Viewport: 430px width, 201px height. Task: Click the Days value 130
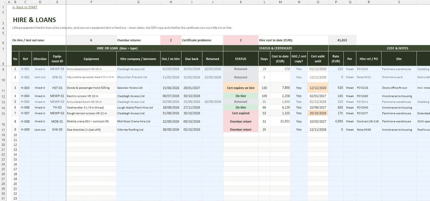point(264,88)
